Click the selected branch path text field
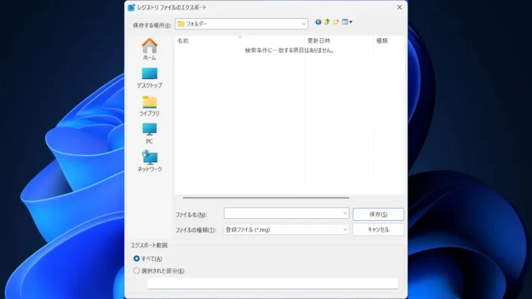This screenshot has width=532, height=299. [x=273, y=283]
